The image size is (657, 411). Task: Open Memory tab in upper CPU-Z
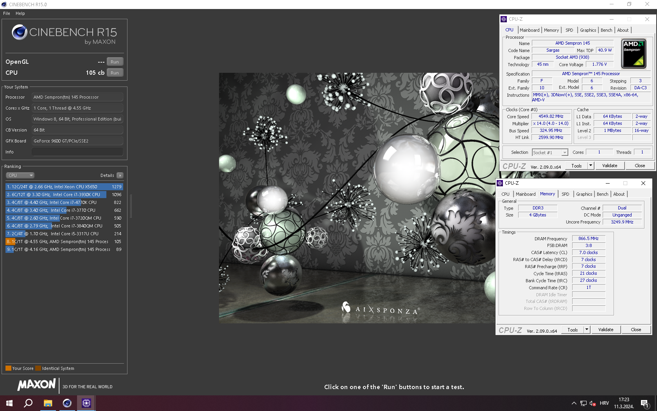tap(551, 30)
